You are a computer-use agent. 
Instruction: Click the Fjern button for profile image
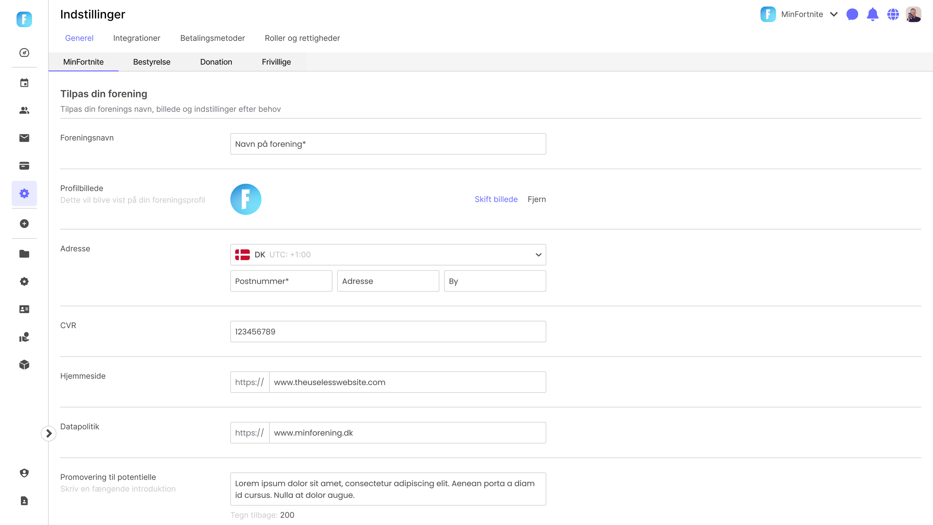(536, 199)
